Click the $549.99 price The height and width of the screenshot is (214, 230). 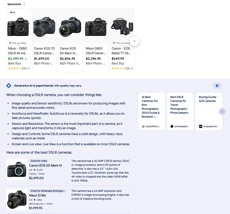coord(118,58)
